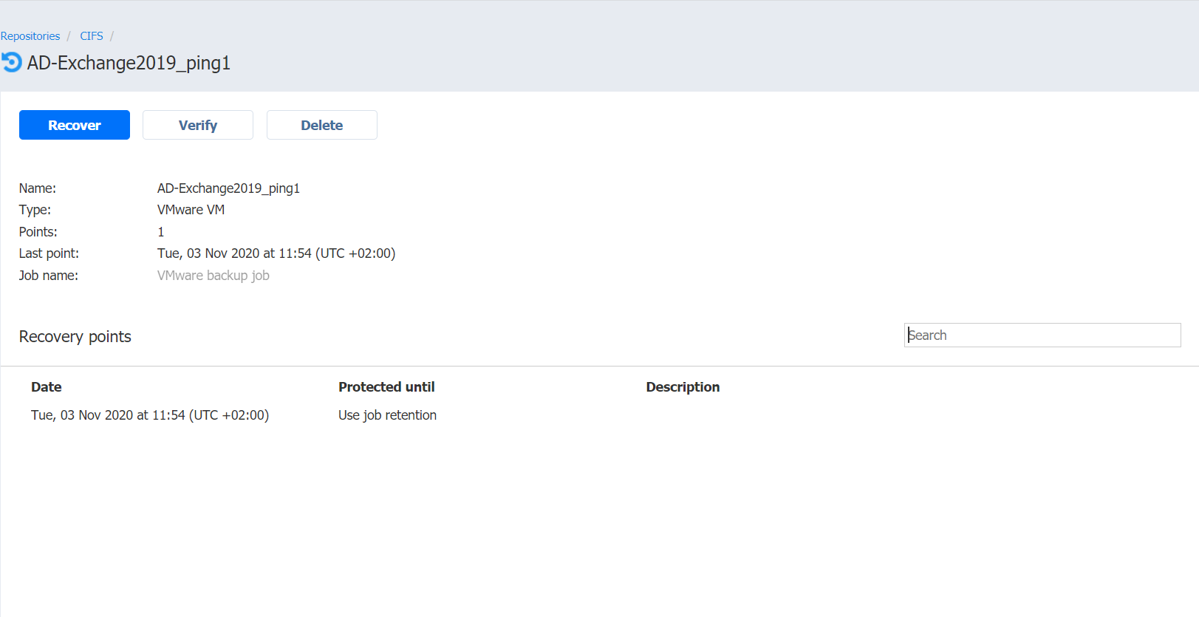
Task: Click the Points value 1
Action: click(160, 232)
